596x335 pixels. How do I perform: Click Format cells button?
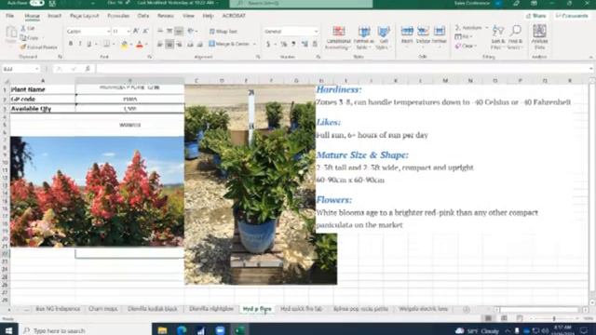click(439, 35)
